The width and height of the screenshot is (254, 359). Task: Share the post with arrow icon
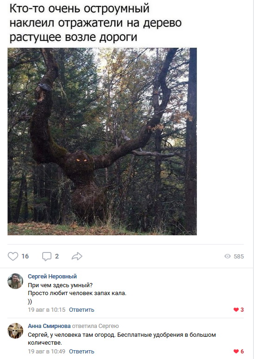77,256
